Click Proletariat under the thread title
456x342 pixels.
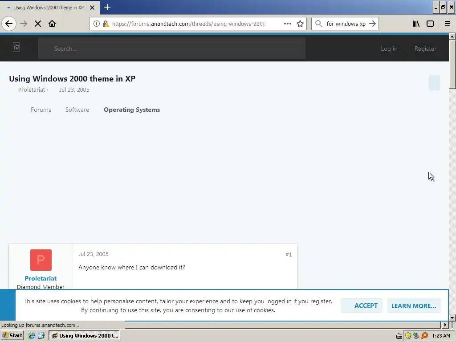click(32, 90)
